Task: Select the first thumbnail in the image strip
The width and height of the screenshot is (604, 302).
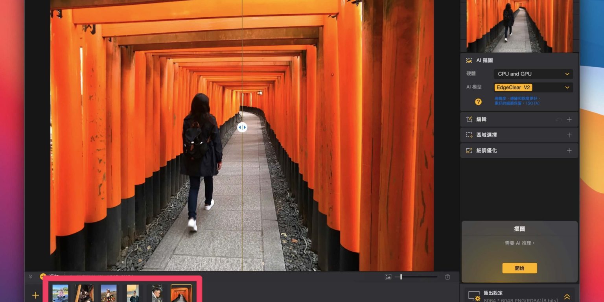Action: tap(60, 293)
